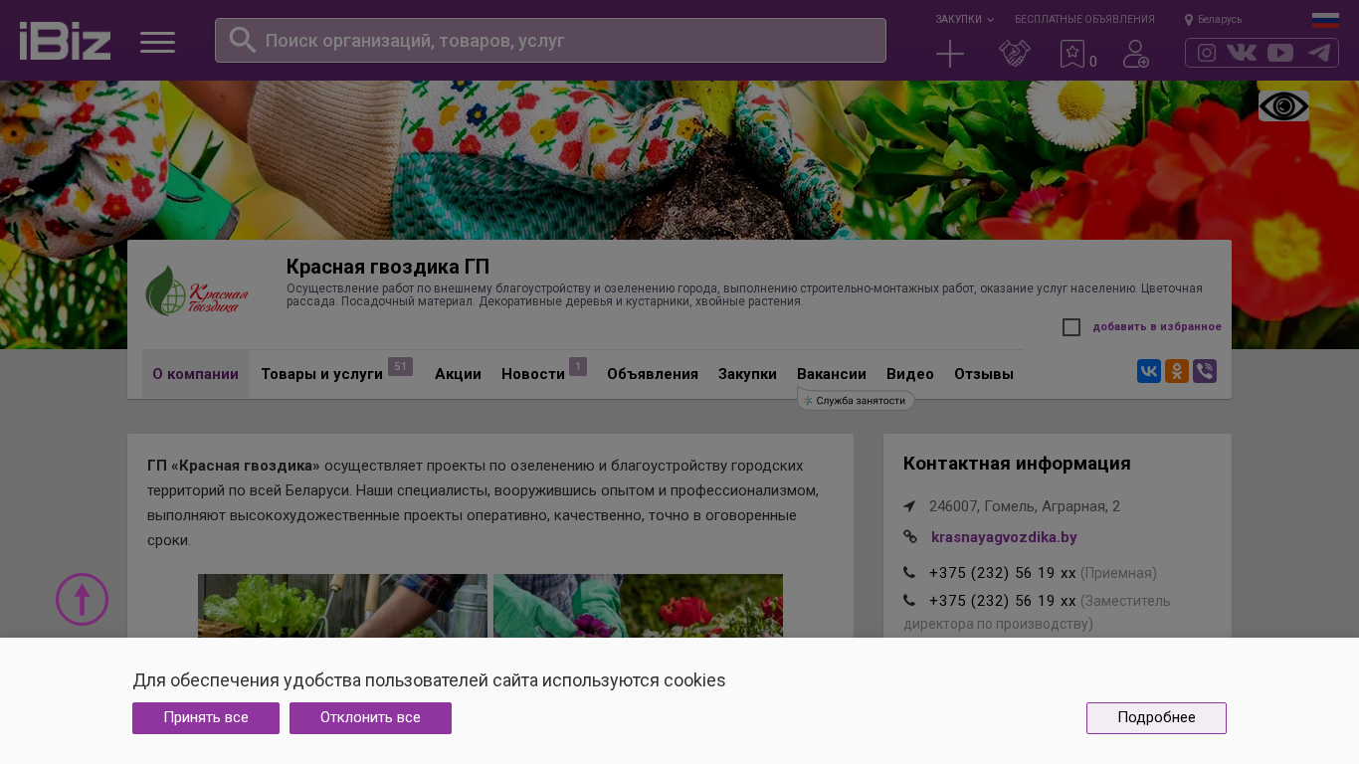This screenshot has width=1359, height=764.
Task: Share company via Odnoklassniki button
Action: click(1177, 371)
